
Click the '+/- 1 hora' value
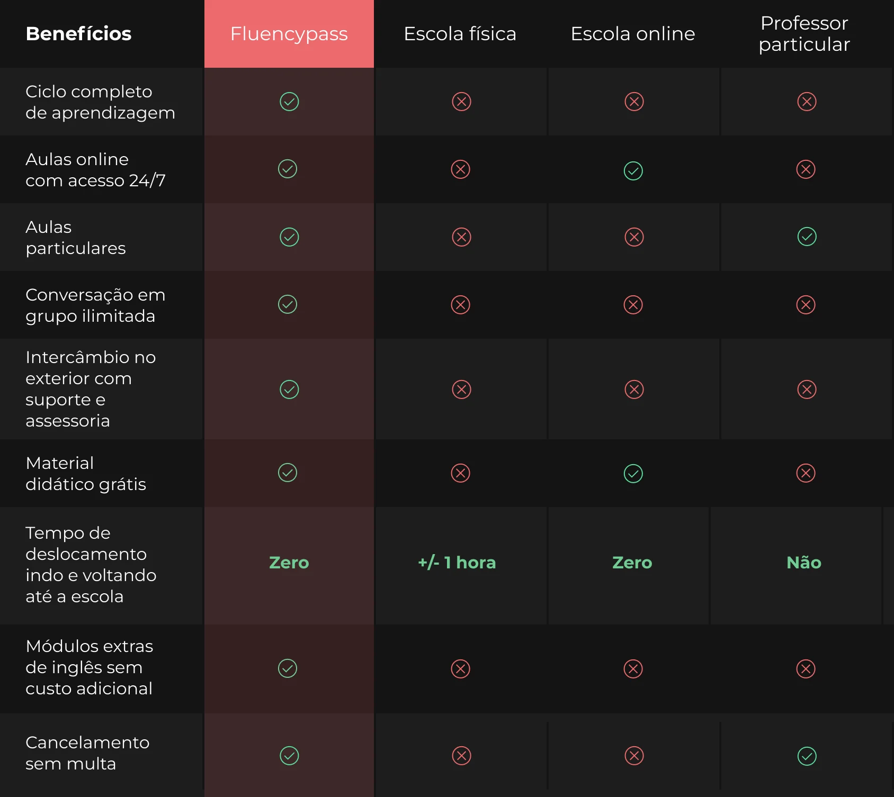(457, 563)
